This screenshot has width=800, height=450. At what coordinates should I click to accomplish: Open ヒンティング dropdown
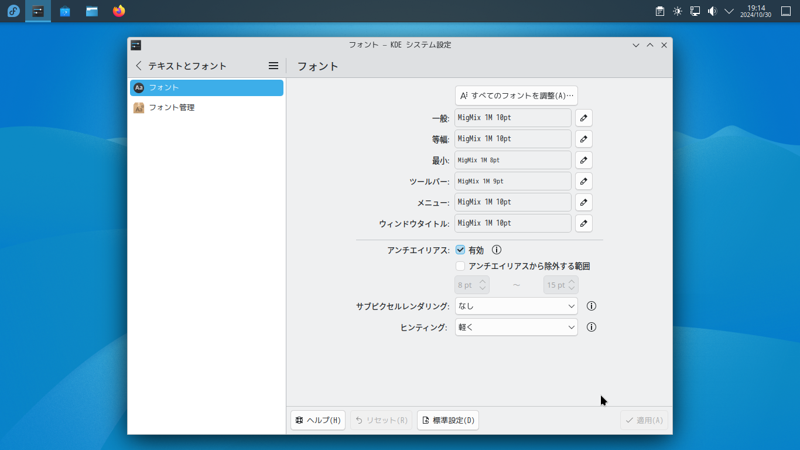tap(517, 327)
